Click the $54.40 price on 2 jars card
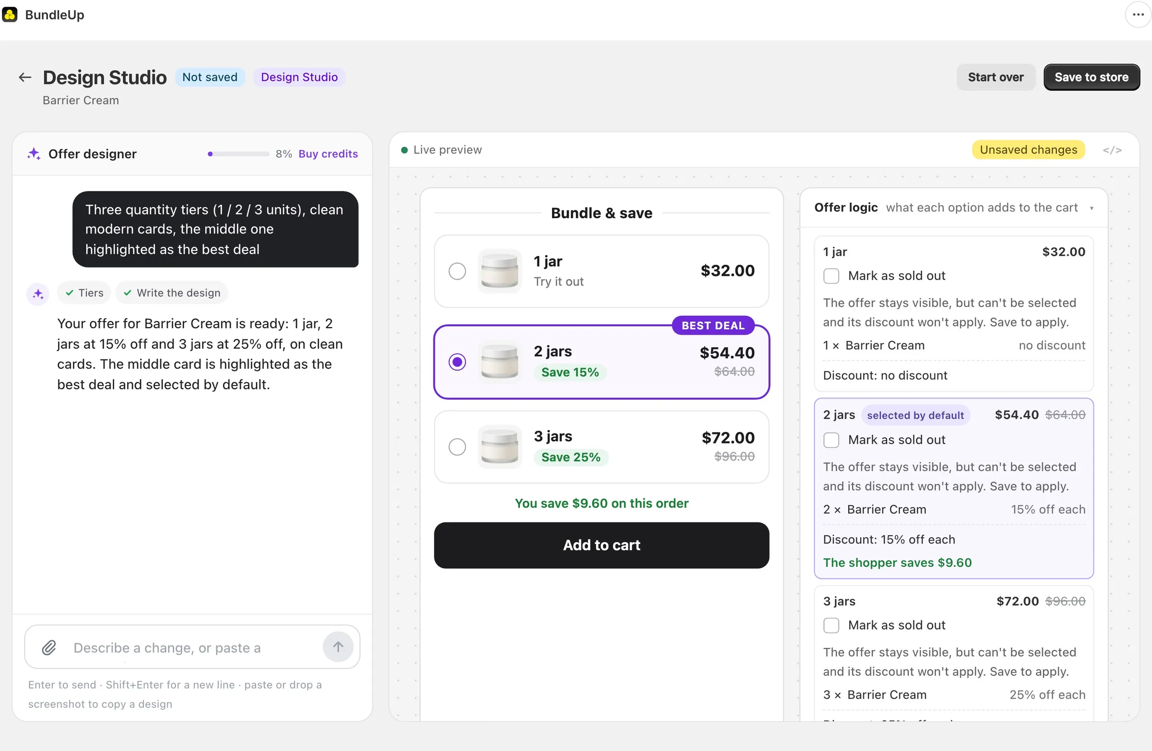 click(727, 353)
